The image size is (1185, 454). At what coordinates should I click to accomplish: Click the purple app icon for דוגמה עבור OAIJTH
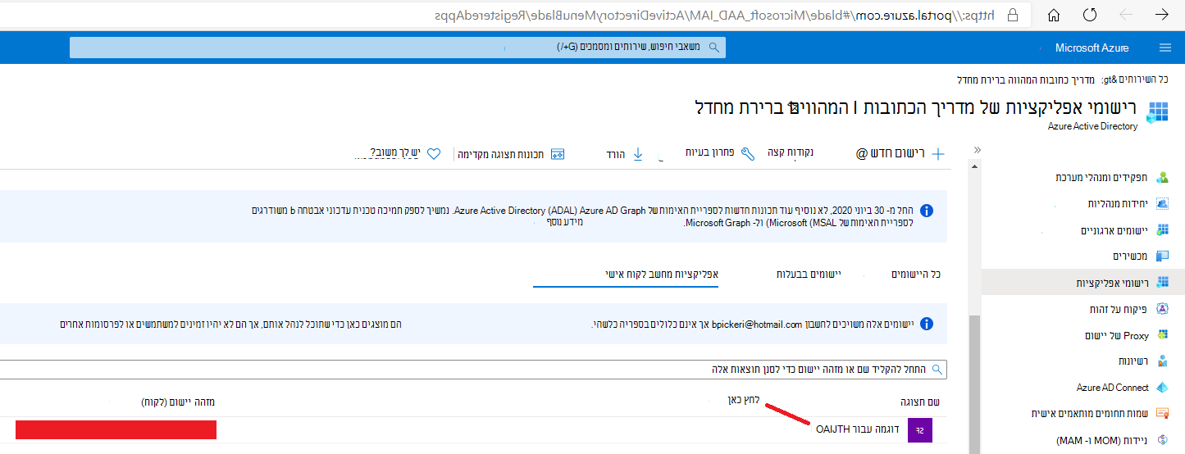(920, 429)
